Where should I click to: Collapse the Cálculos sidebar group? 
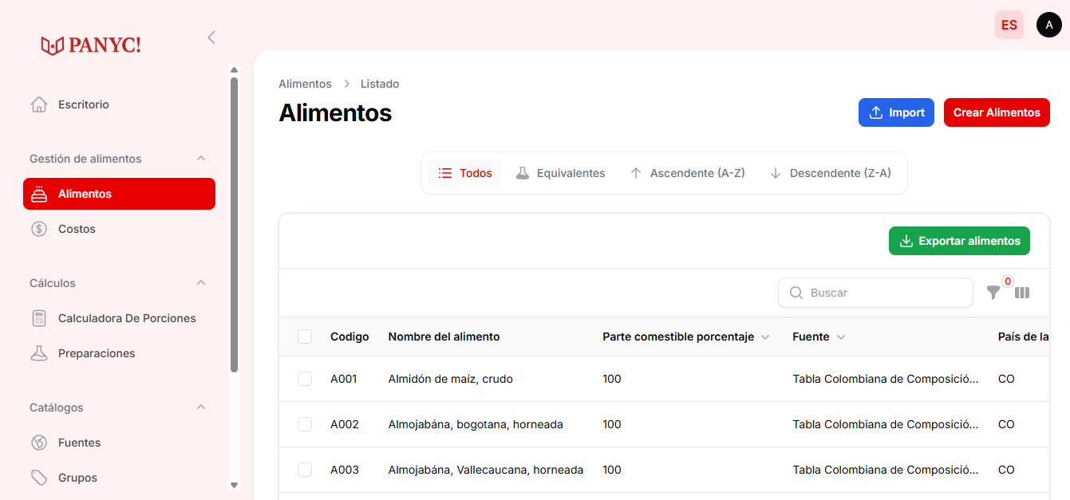click(x=201, y=283)
